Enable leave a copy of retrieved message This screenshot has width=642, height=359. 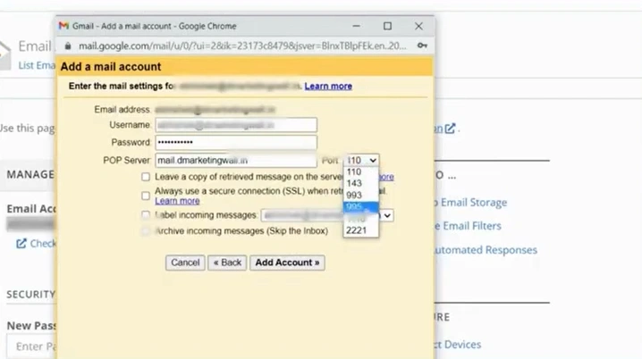click(146, 177)
